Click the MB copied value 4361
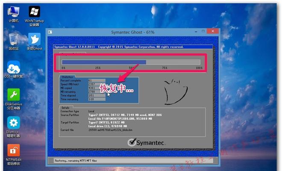Image resolution: width=282 pixels, height=171 pixels. click(x=97, y=88)
